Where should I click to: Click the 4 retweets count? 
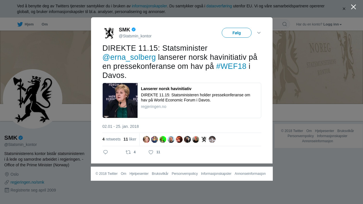pos(111,139)
